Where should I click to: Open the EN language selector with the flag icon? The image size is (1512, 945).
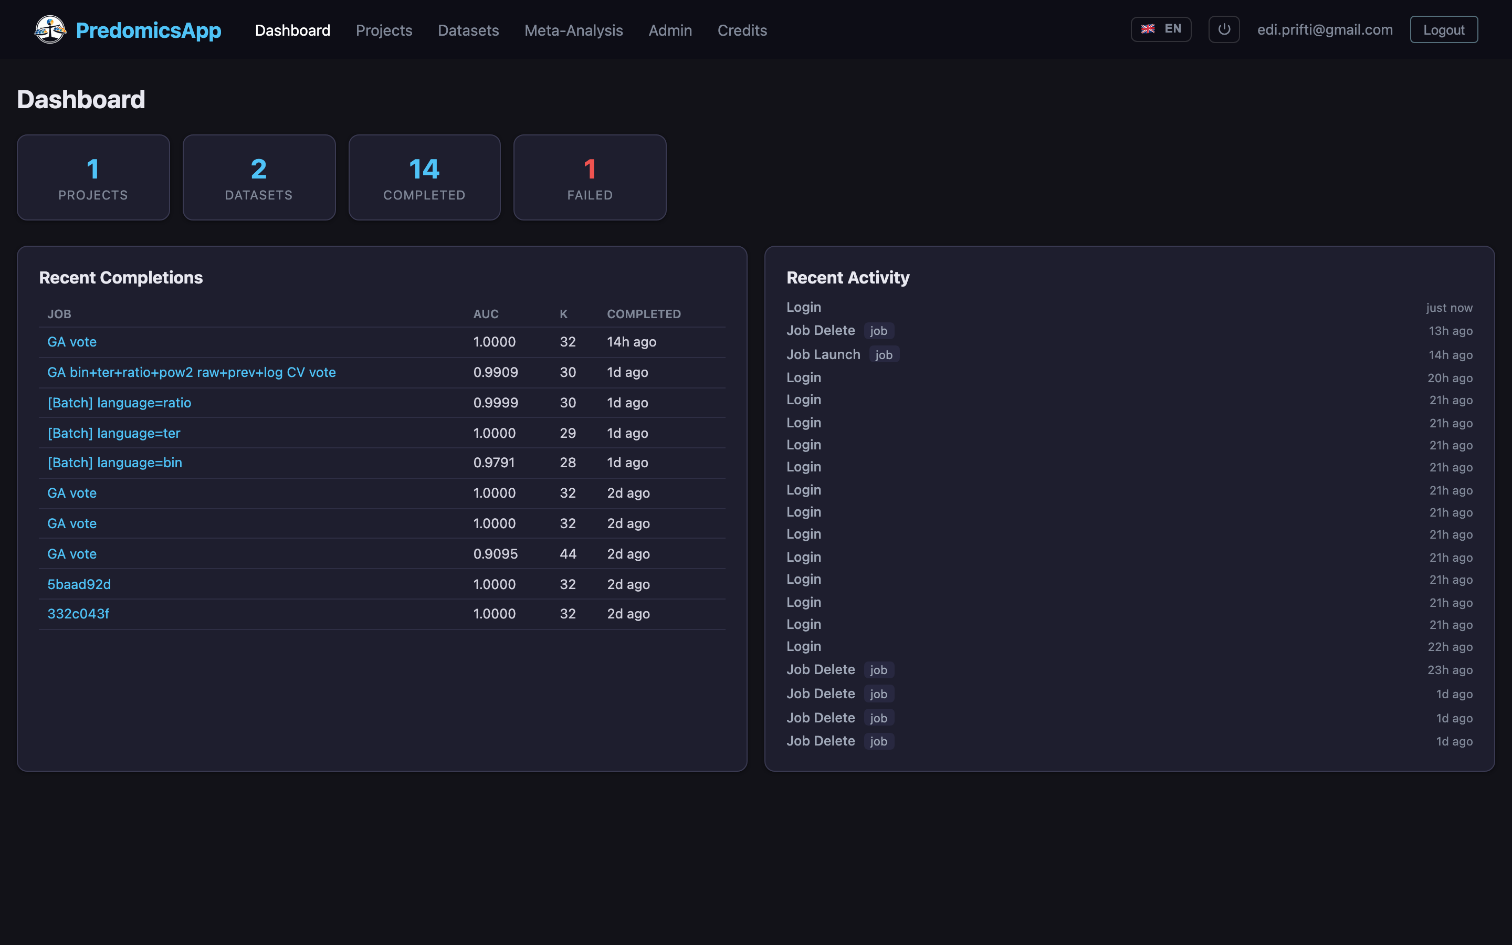(1161, 29)
